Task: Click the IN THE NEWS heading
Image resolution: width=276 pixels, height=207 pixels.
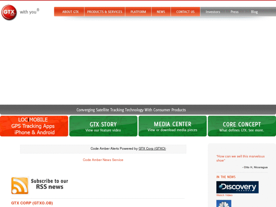Action: coord(226,177)
